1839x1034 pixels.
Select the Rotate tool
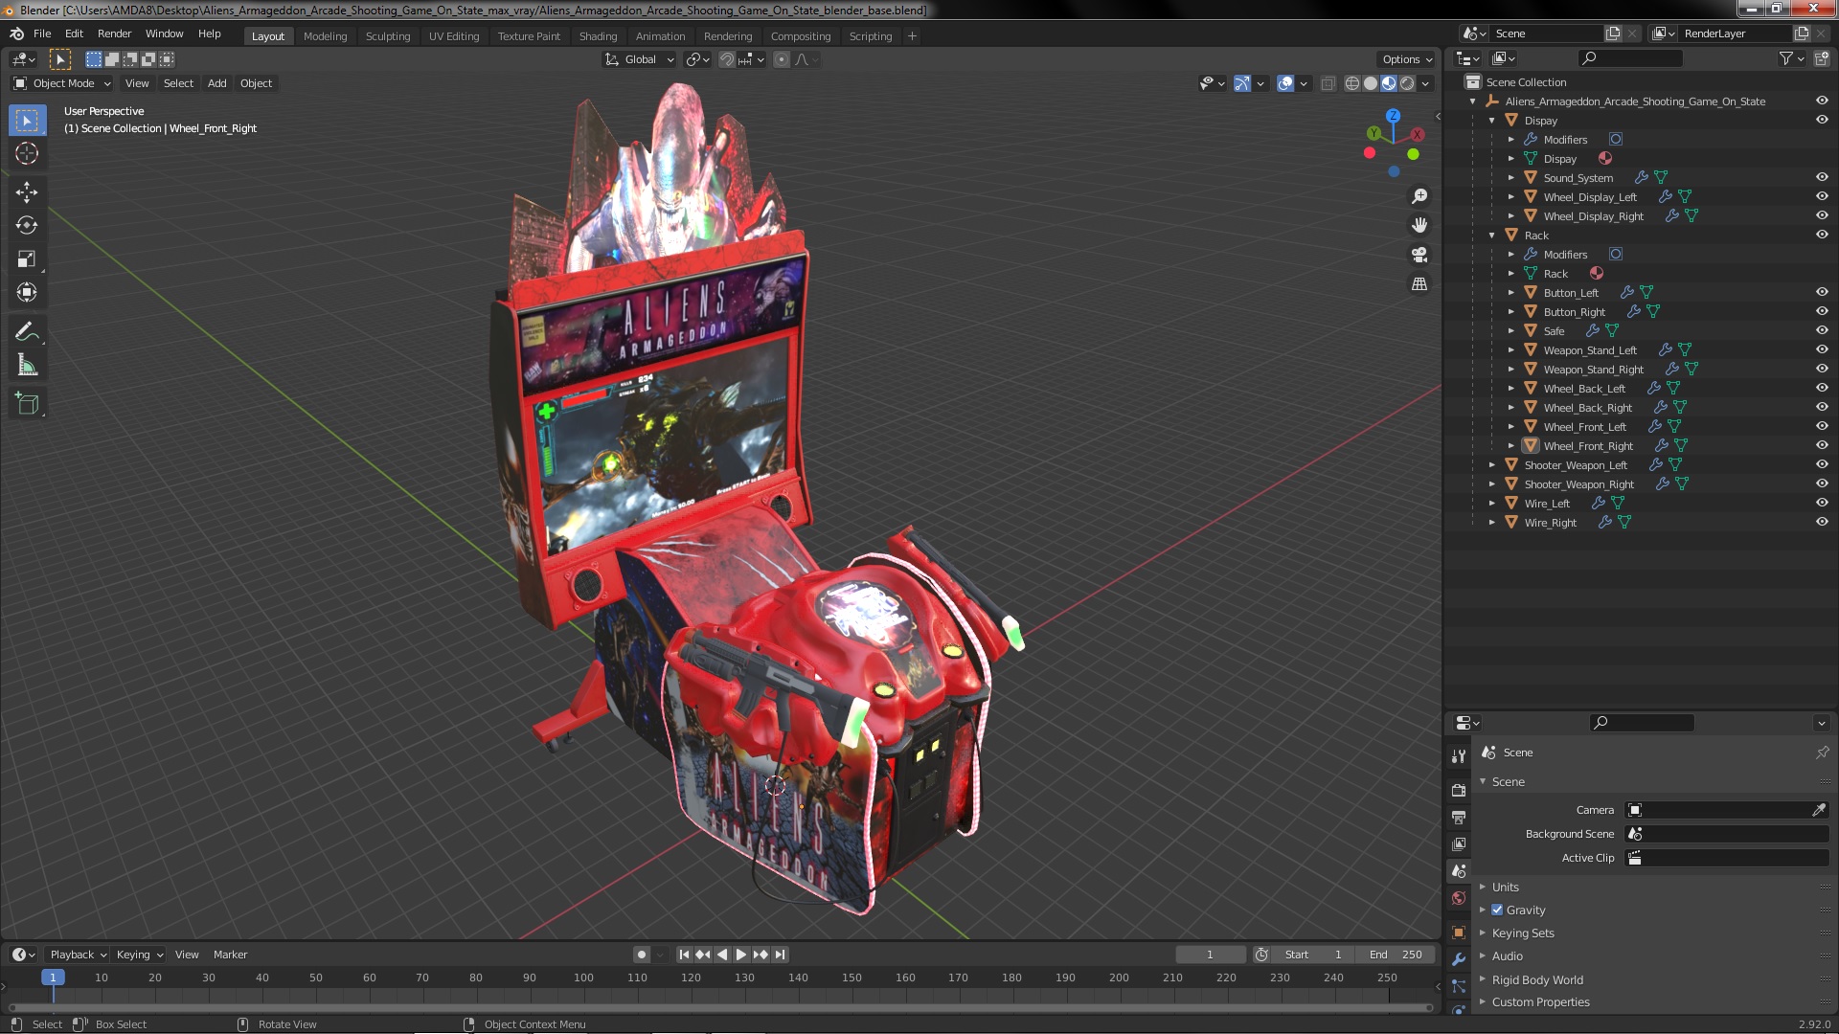tap(27, 225)
